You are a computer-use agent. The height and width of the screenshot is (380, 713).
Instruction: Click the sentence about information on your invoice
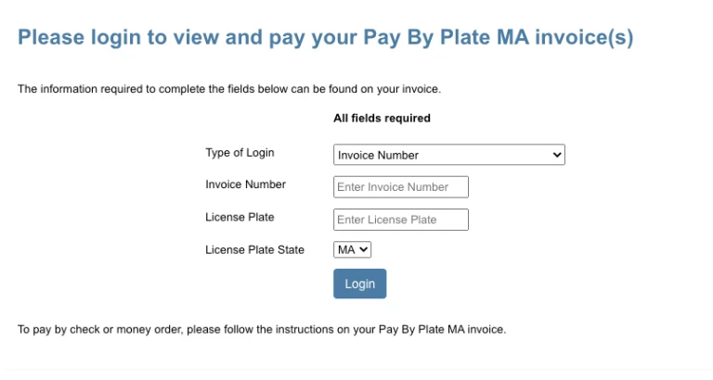[228, 90]
